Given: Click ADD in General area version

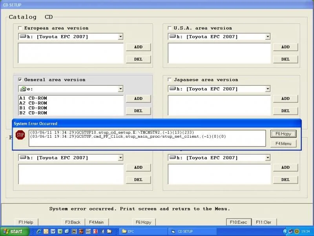Looking at the screenshot, I should click(x=138, y=99).
